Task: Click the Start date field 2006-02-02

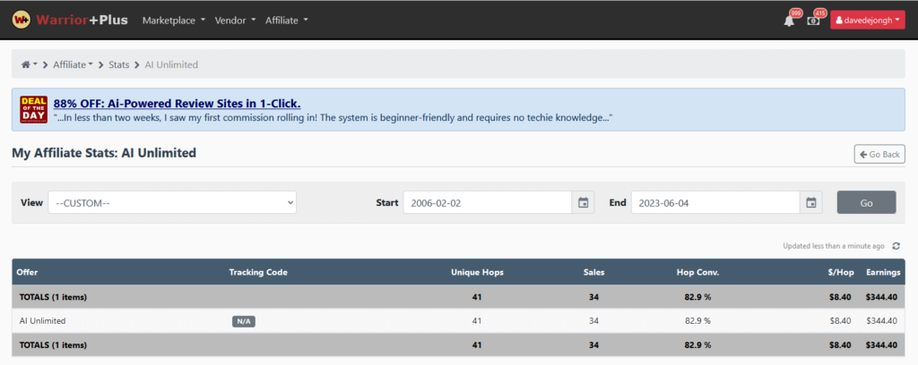Action: 488,203
